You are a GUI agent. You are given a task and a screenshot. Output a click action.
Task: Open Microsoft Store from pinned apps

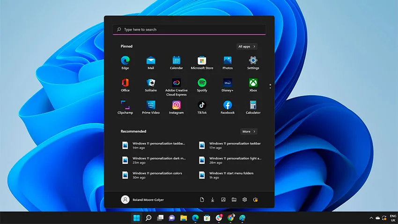202,63
